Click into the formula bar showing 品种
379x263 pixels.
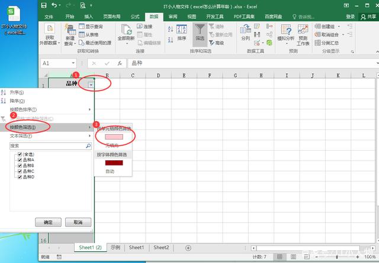click(253, 63)
